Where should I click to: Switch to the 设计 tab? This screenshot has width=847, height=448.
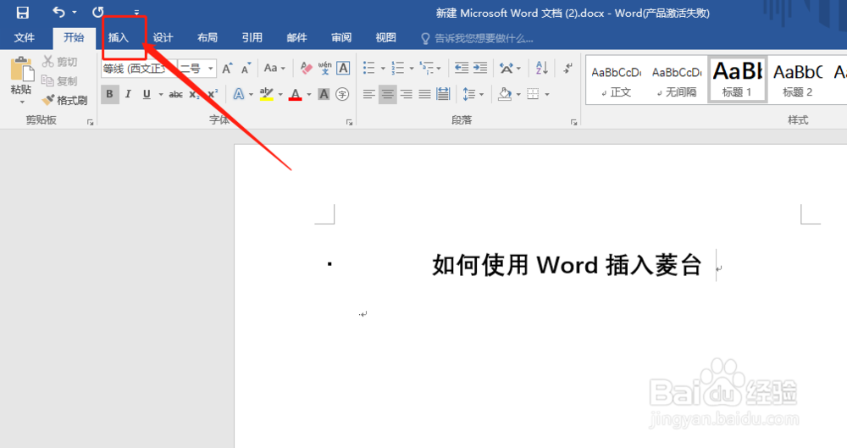click(x=163, y=37)
